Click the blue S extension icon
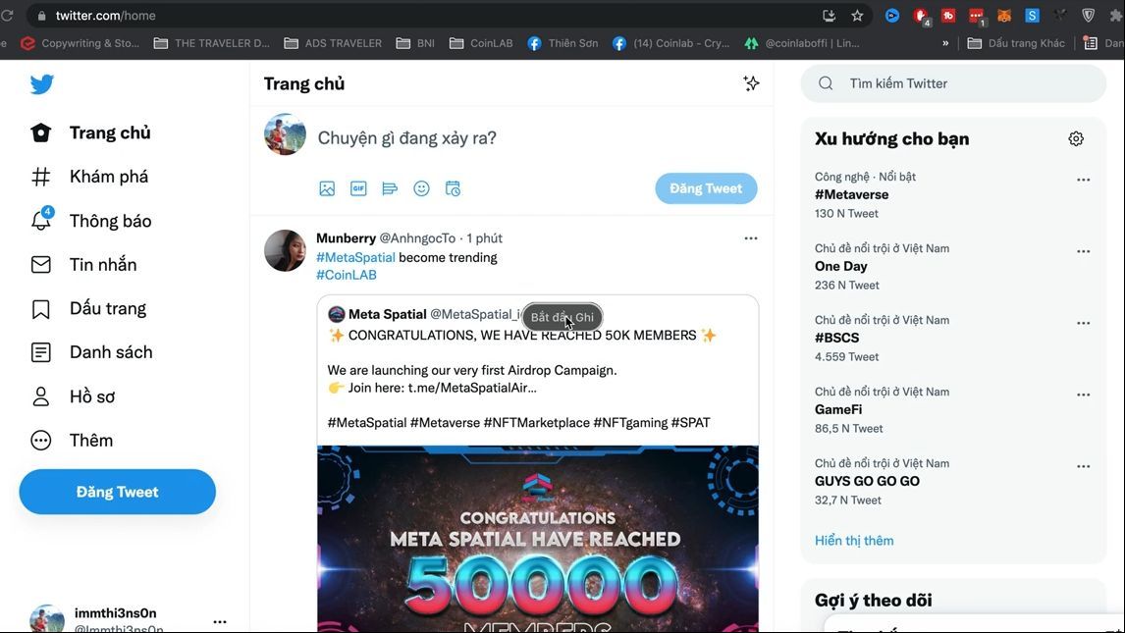Screen dimensions: 1125x633 pyautogui.click(x=1032, y=15)
